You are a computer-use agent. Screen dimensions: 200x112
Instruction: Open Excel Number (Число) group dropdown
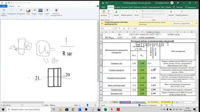coord(137,14)
